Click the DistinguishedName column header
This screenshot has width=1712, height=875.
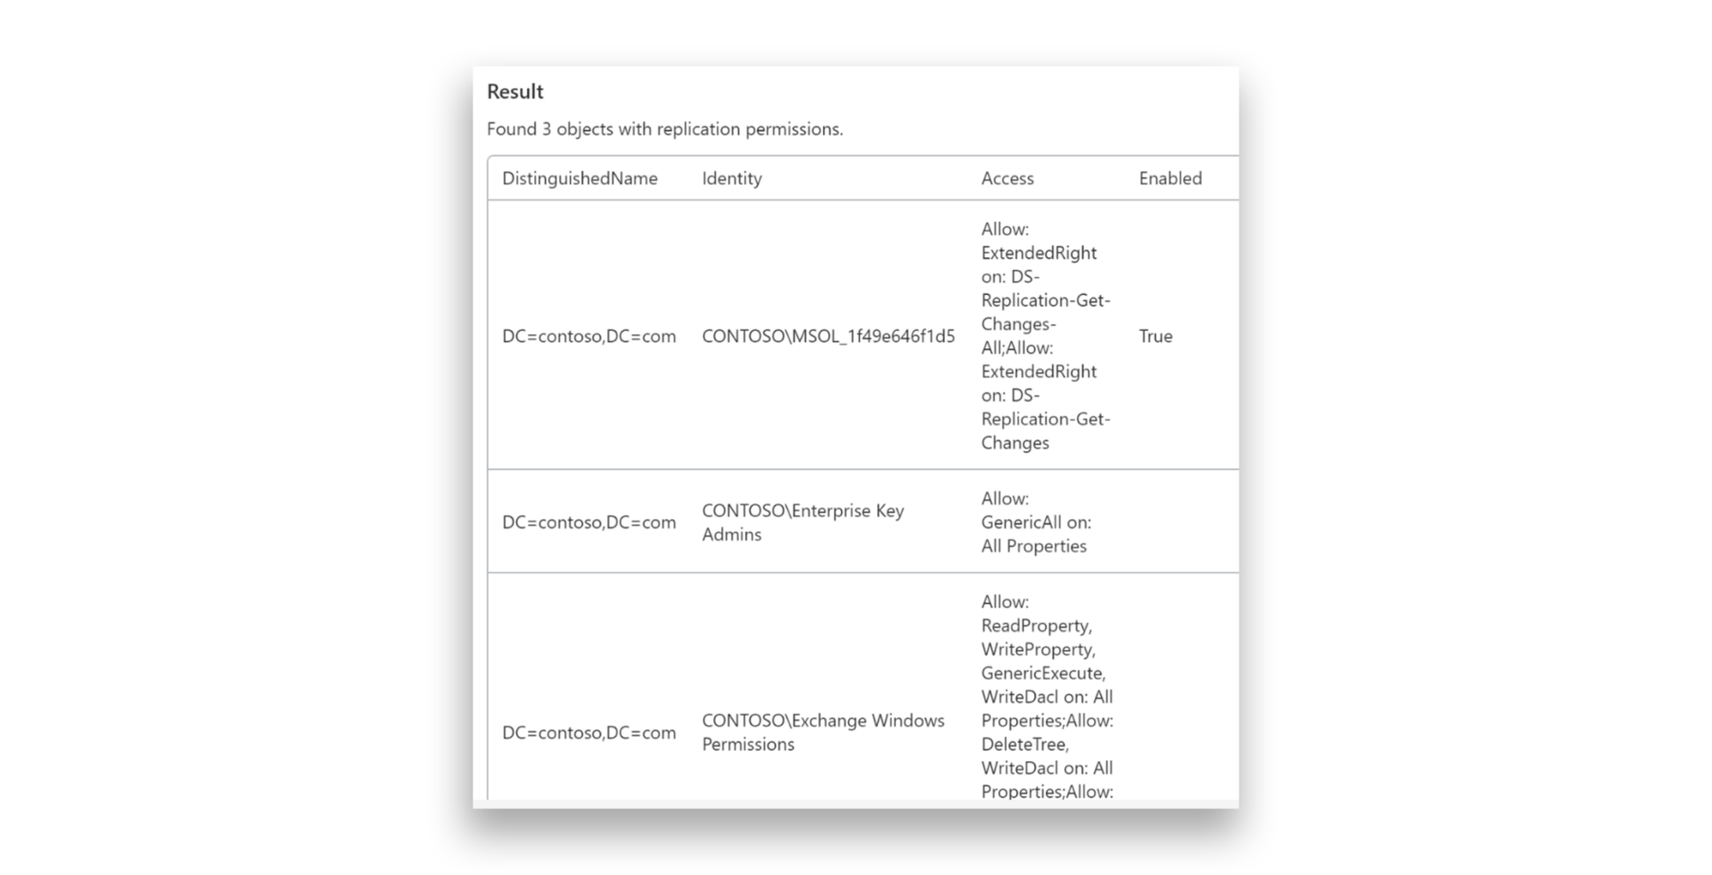click(x=580, y=178)
